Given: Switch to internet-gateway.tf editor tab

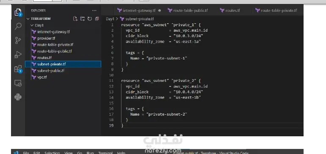Looking at the screenshot, I should pos(139,11).
